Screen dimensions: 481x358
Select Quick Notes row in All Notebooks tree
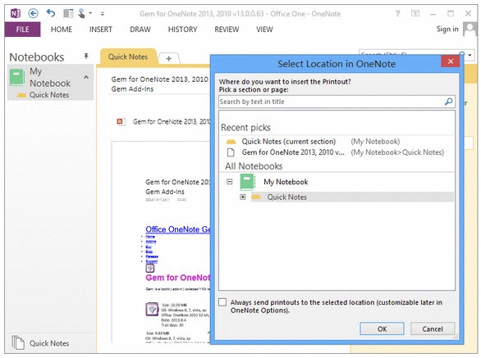(352, 197)
